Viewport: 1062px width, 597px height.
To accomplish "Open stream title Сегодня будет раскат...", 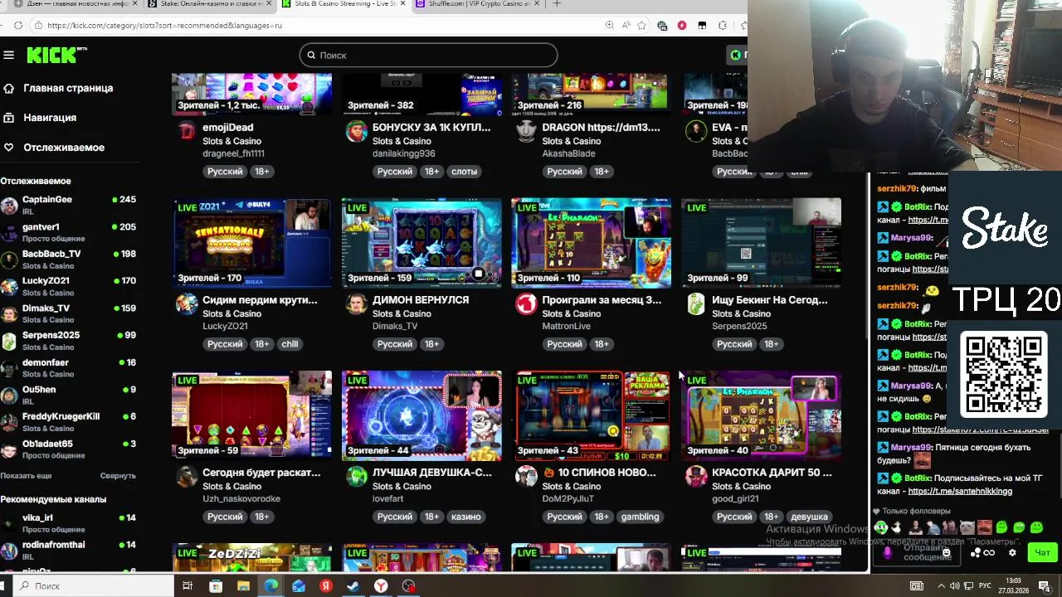I will coord(261,473).
